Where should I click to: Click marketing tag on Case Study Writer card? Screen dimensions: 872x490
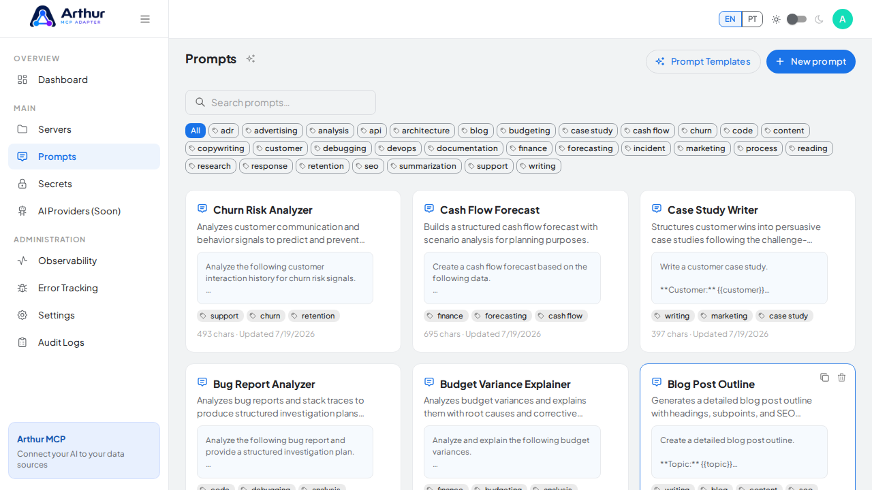725,316
